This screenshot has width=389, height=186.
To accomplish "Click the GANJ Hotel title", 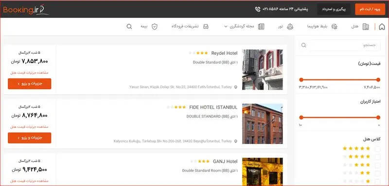I will click(225, 162).
